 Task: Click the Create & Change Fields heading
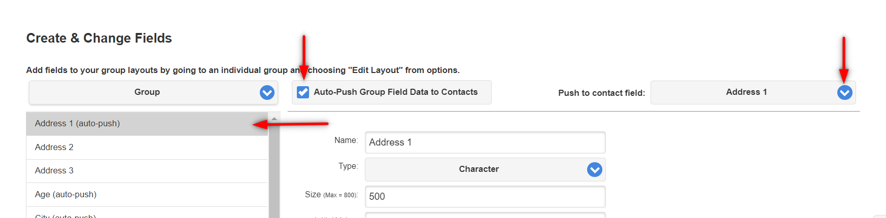pyautogui.click(x=99, y=38)
